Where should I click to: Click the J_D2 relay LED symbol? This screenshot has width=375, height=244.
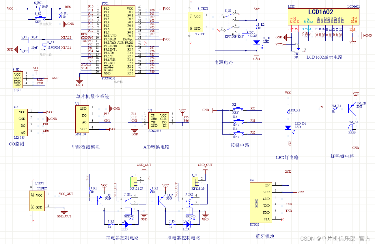[188, 224]
